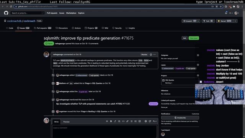Open the GitHub home logo

(6, 13)
